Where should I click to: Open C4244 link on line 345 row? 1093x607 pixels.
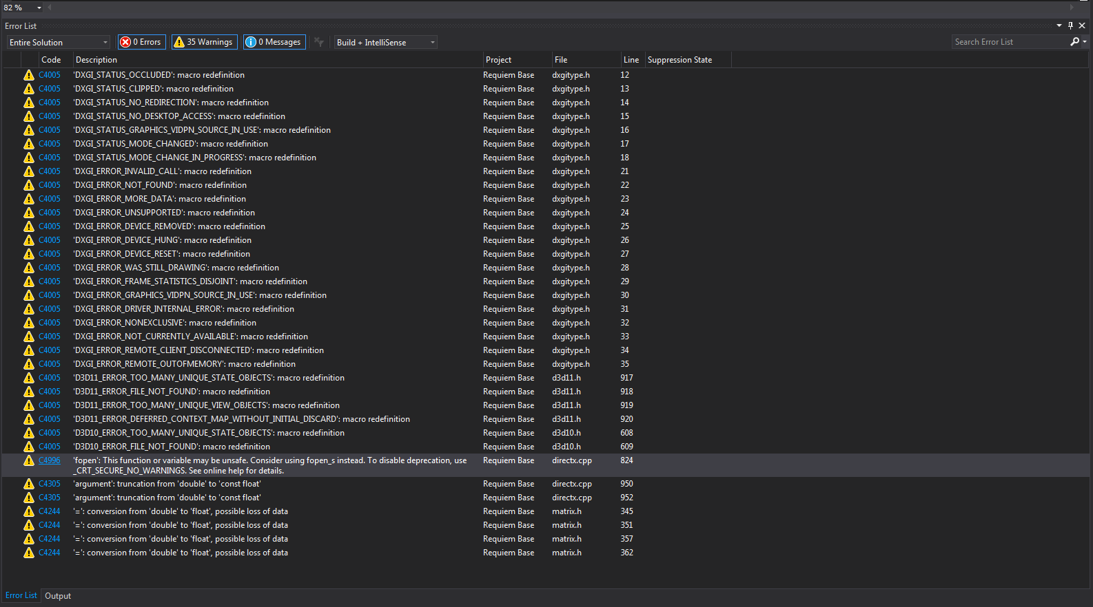pyautogui.click(x=50, y=511)
